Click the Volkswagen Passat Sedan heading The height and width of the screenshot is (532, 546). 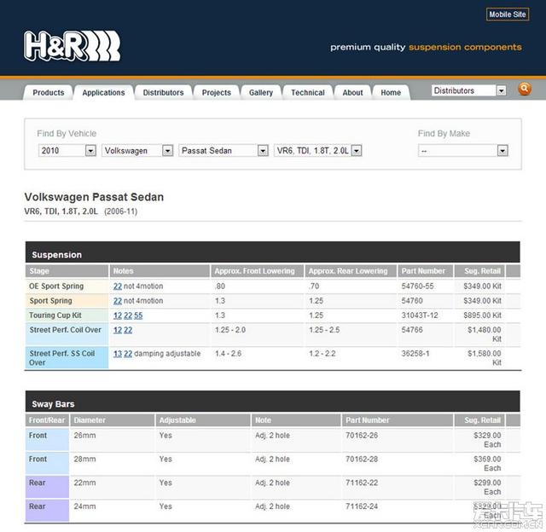click(x=94, y=197)
